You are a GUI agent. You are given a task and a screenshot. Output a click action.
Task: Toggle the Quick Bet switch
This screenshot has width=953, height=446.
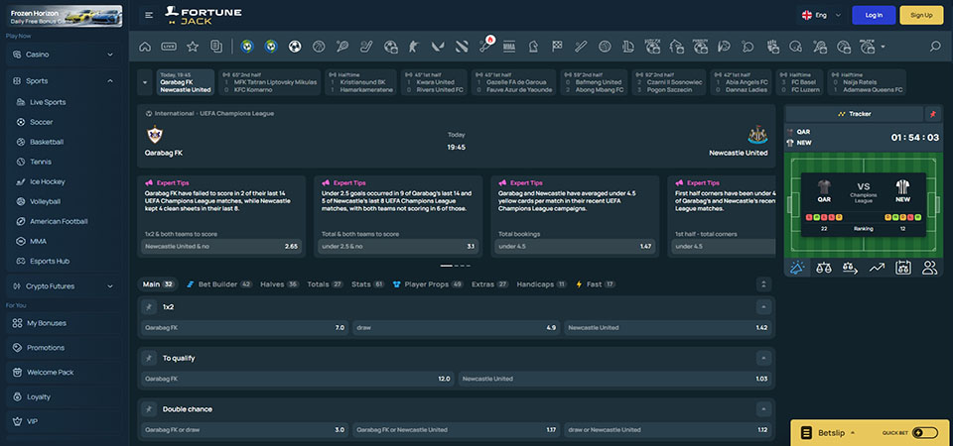pos(925,433)
